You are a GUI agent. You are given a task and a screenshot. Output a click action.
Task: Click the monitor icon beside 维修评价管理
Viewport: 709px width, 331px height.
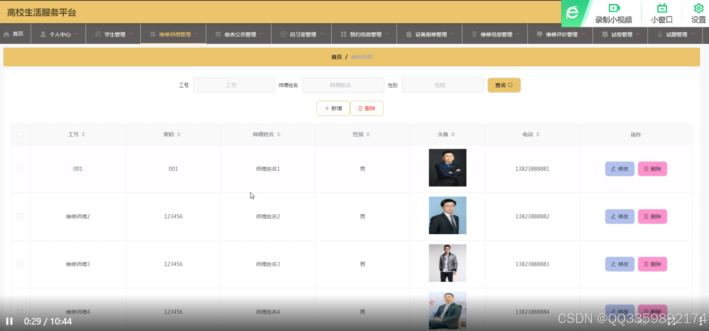[540, 34]
